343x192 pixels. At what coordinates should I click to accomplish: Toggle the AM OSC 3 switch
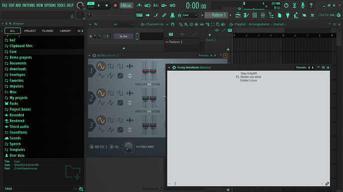[x=91, y=147]
